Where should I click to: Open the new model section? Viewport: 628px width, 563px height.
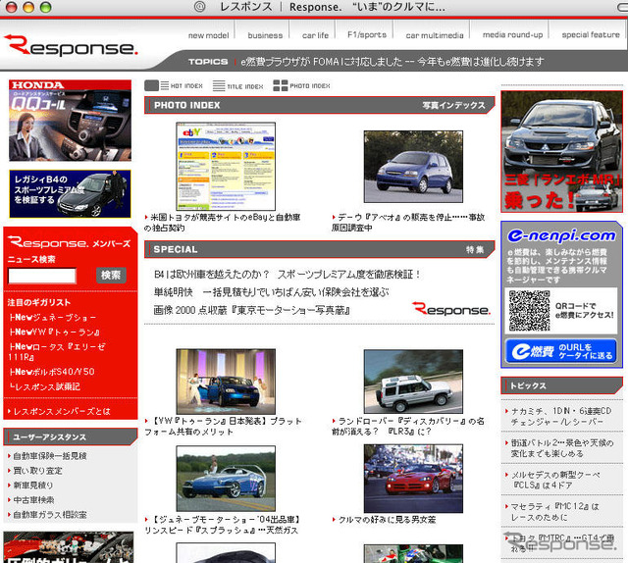208,35
